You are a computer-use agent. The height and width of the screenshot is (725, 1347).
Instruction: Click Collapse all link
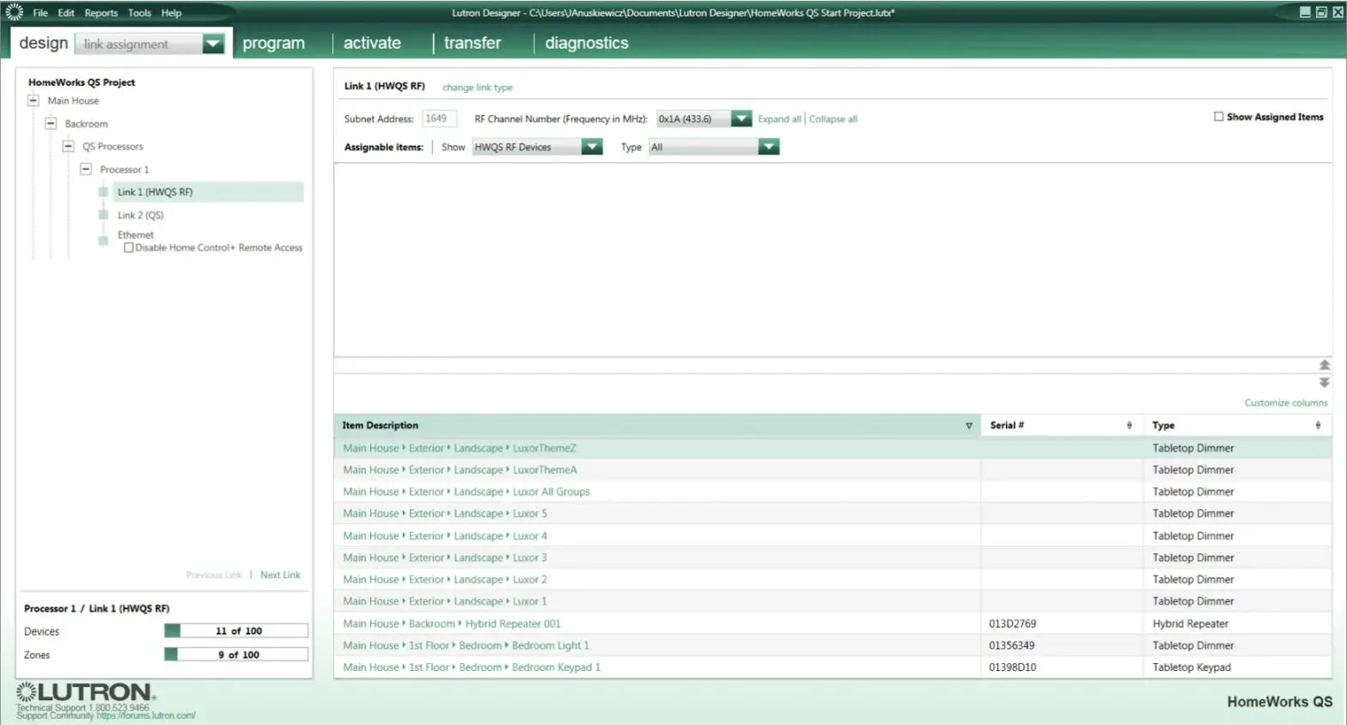[x=833, y=119]
